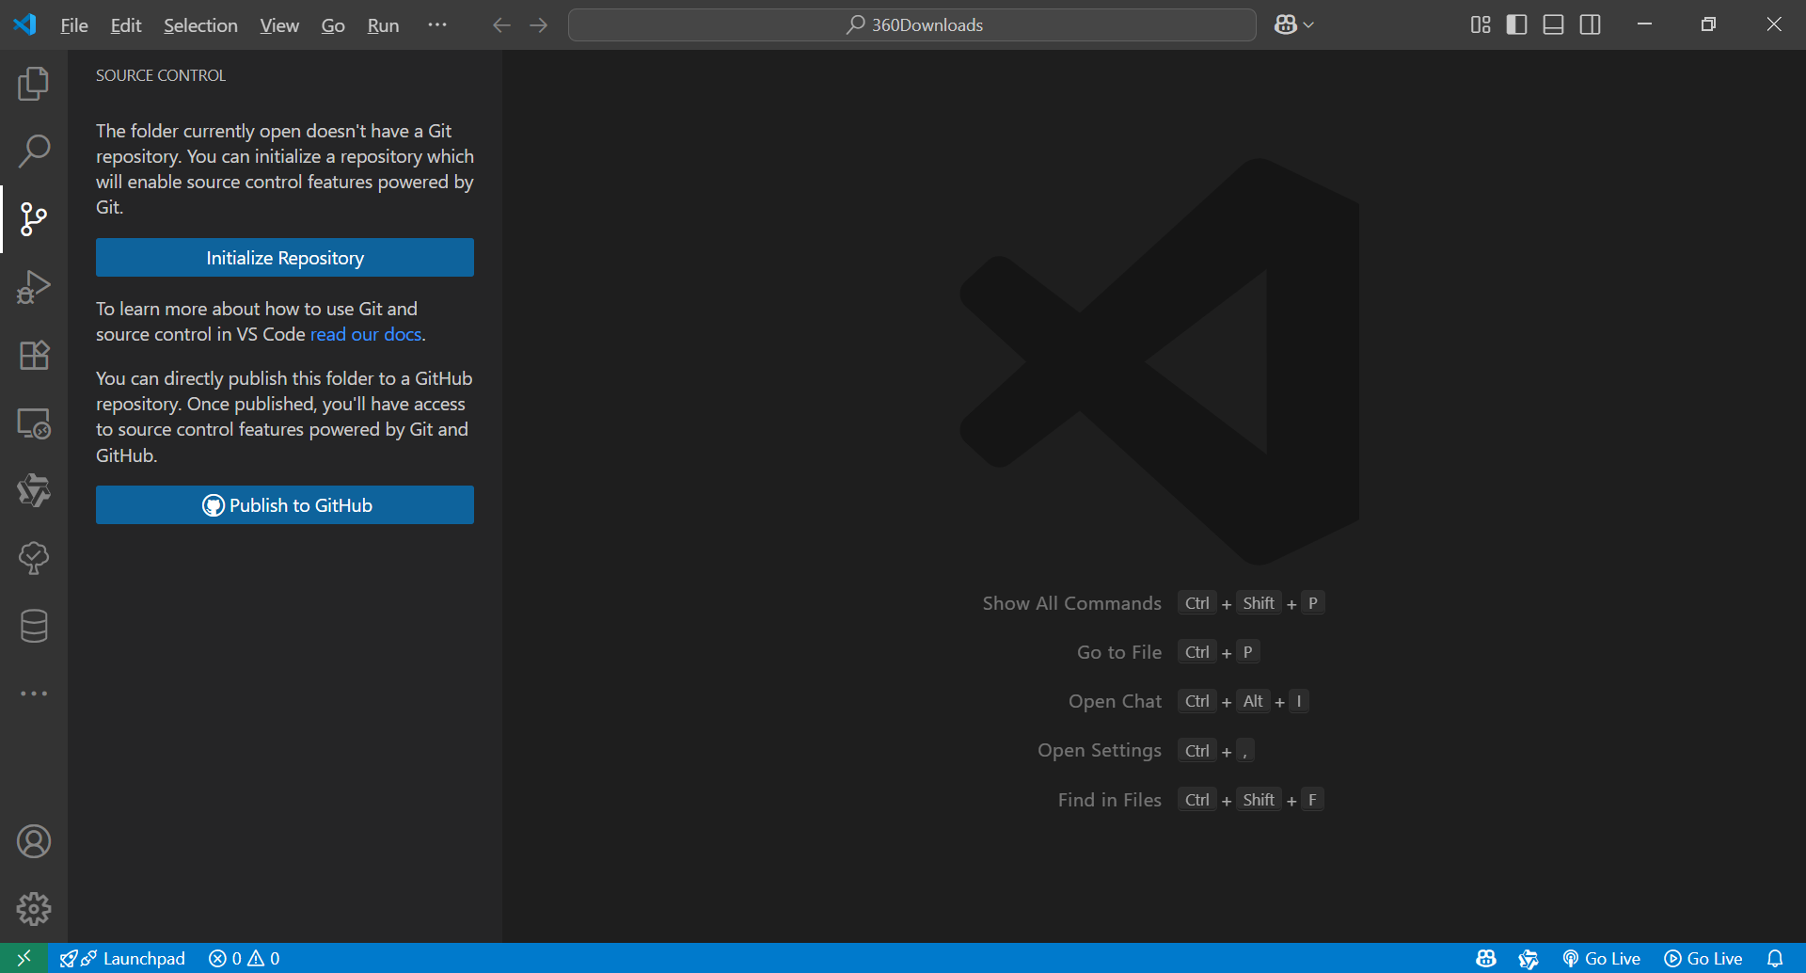The width and height of the screenshot is (1806, 973).
Task: Toggle the bottom panel
Action: [1554, 25]
